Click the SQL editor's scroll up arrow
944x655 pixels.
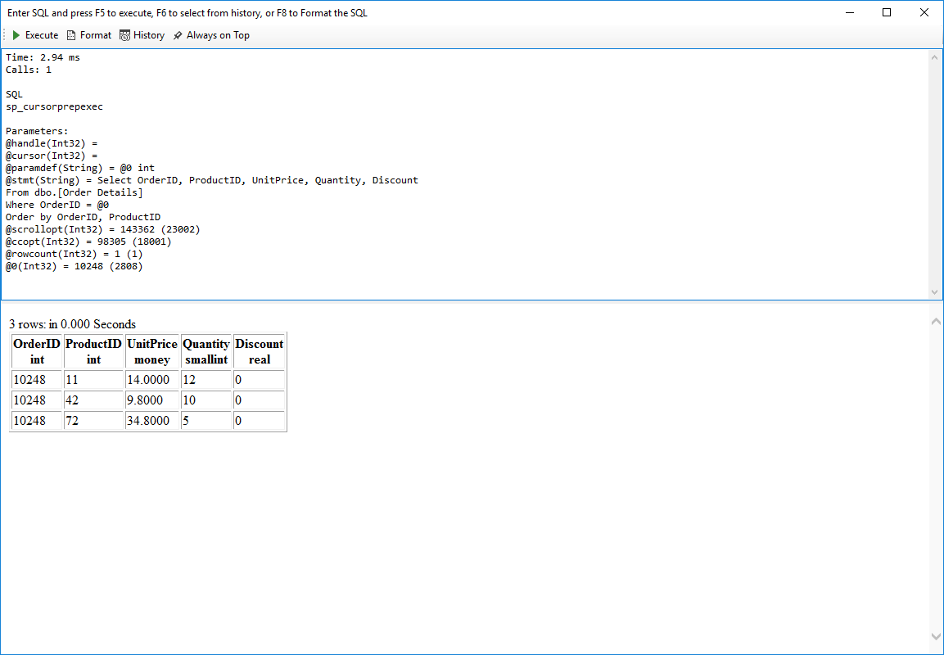point(934,58)
